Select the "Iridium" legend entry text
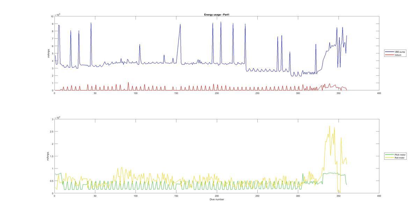This screenshot has height=217, width=419. click(398, 55)
